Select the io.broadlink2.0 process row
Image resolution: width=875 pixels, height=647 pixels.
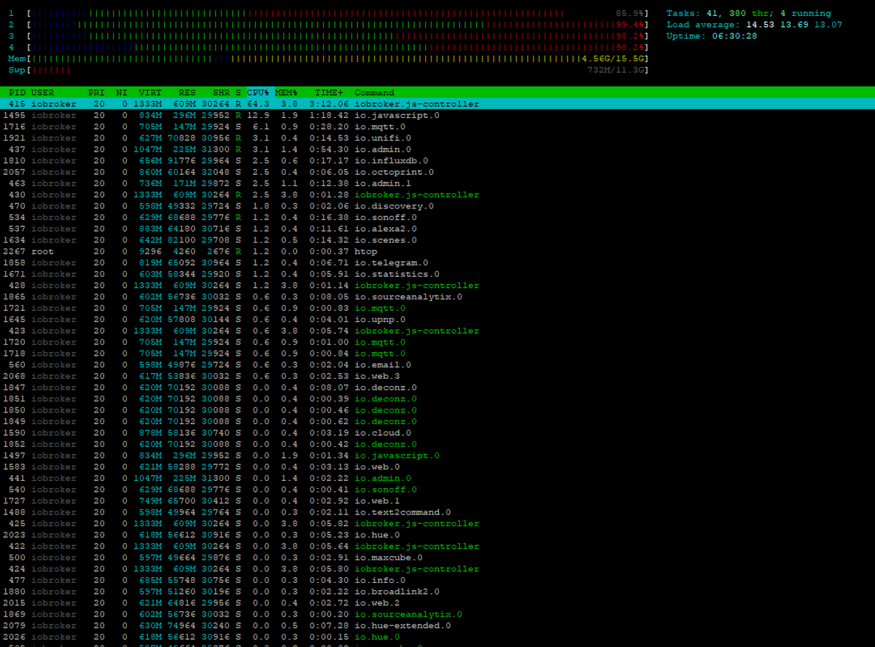[x=437, y=591]
